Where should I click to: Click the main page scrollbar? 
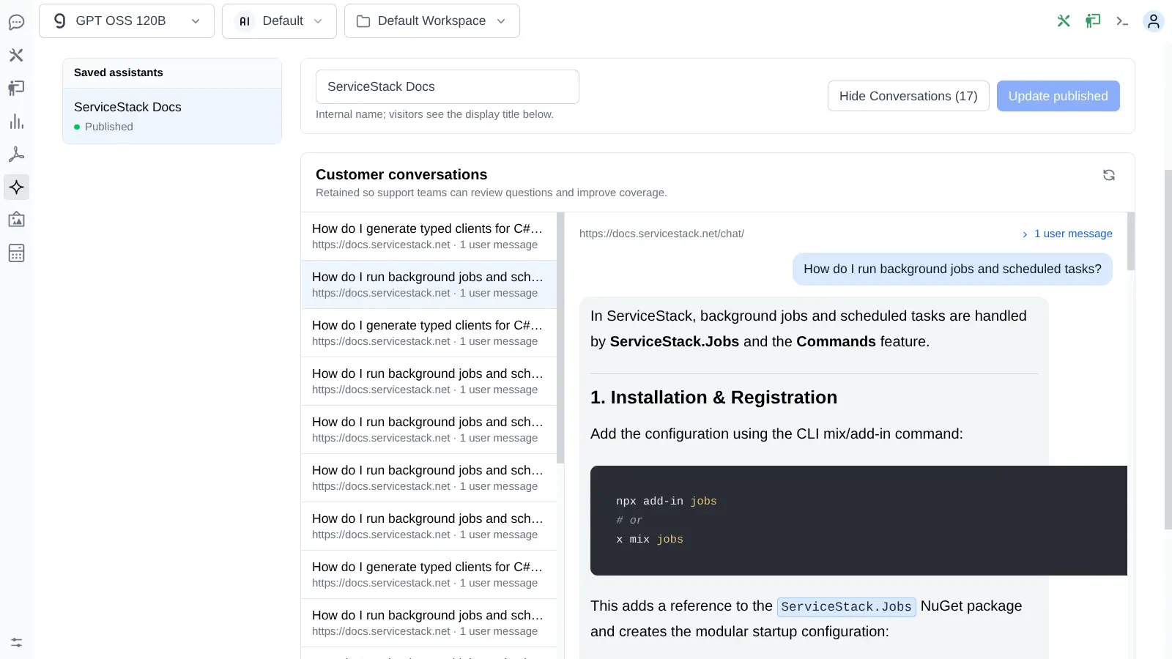click(x=1168, y=349)
